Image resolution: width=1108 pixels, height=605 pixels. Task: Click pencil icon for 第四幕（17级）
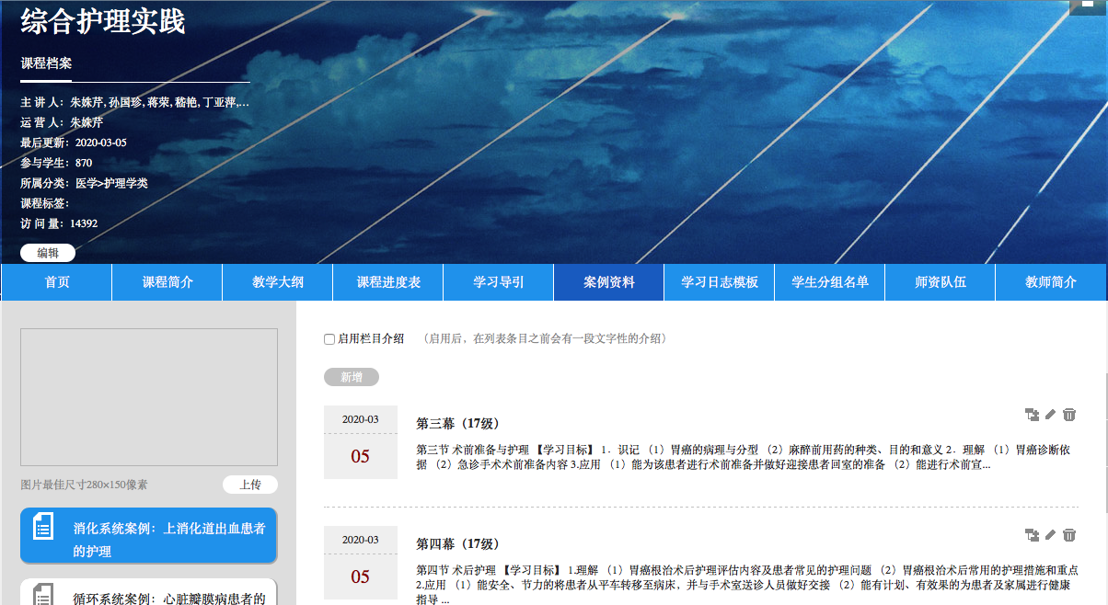[x=1050, y=535]
